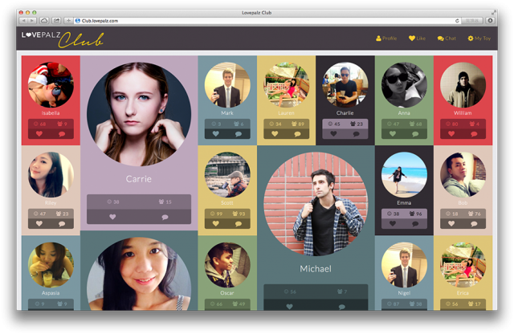Like Emma using her heart icon
514x334 pixels.
point(392,224)
